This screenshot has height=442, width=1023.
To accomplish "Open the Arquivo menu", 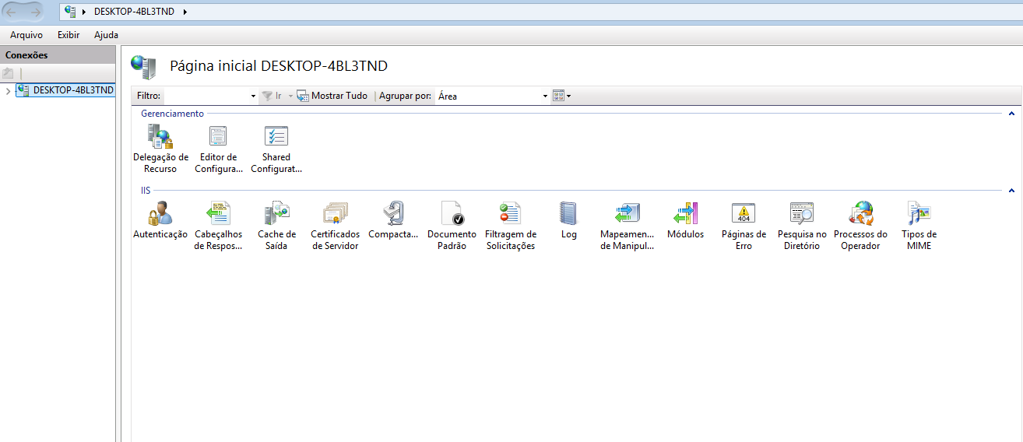I will coord(26,35).
